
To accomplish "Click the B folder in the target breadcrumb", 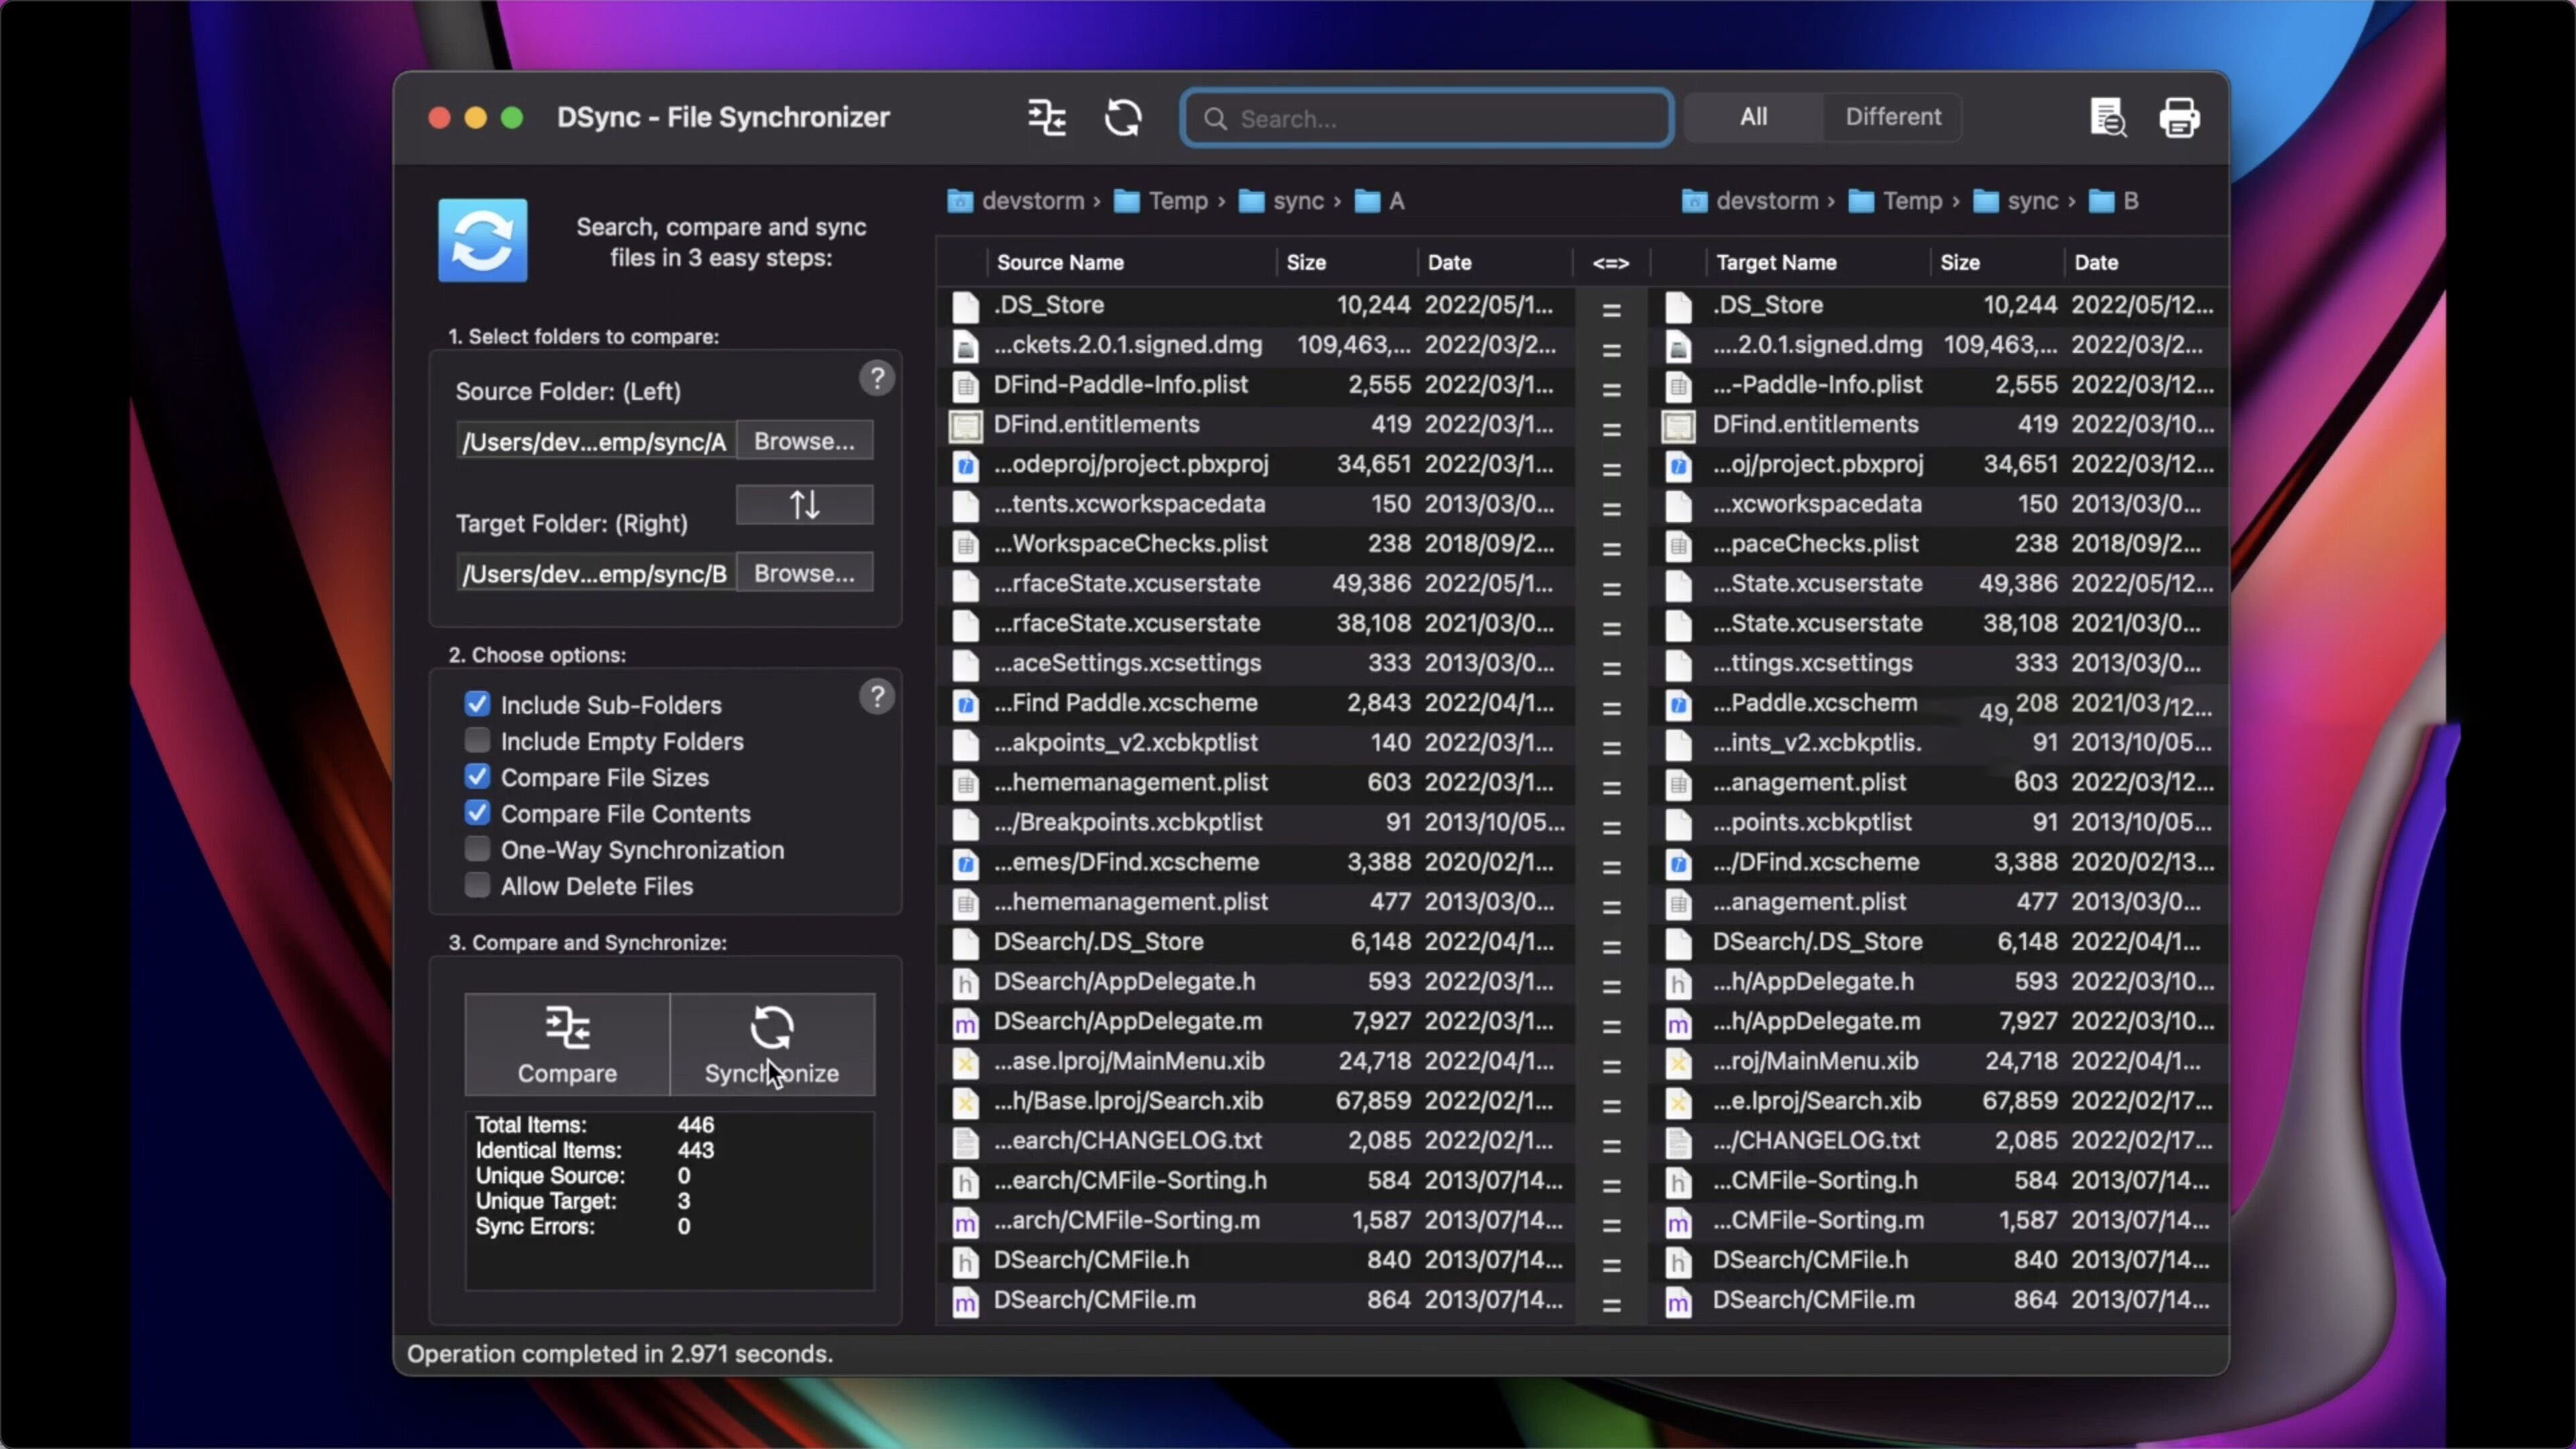I will 2114,202.
